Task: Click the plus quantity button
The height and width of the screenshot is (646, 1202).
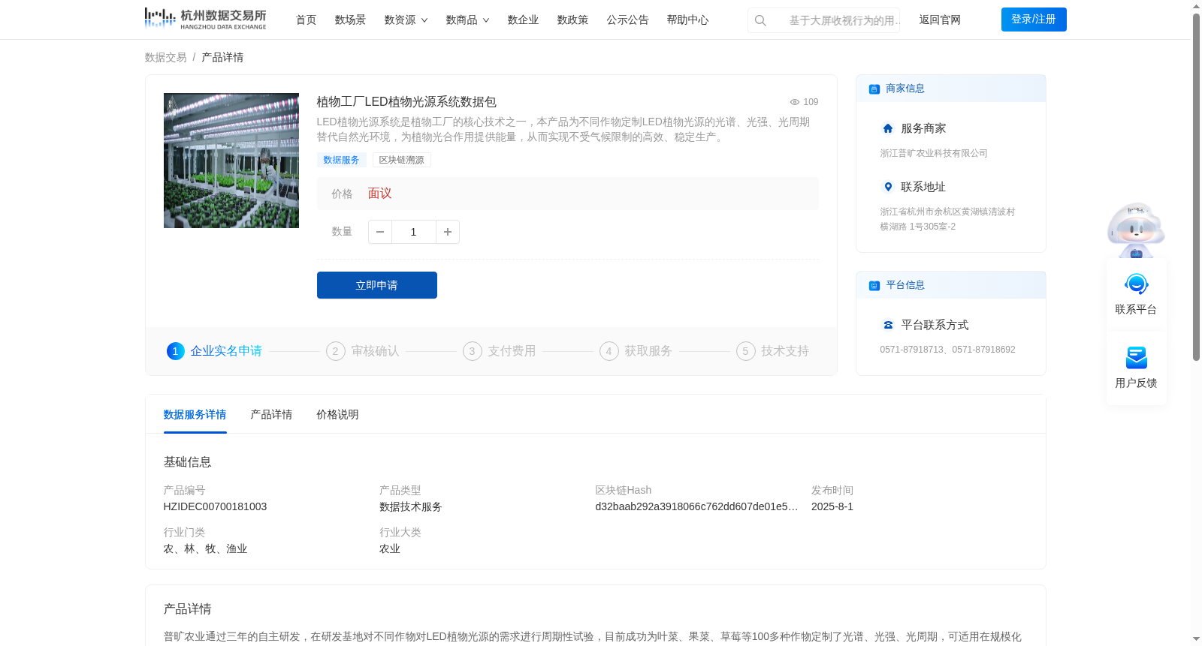Action: tap(448, 232)
